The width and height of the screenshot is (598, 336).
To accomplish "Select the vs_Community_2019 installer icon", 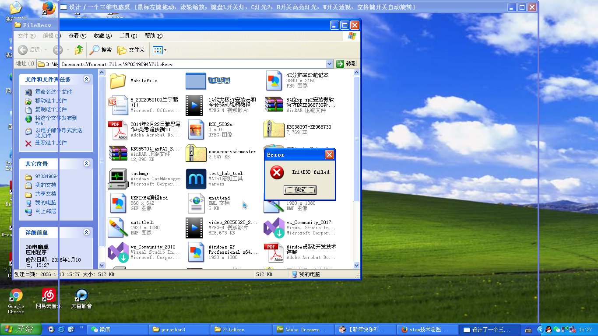I will pyautogui.click(x=118, y=252).
